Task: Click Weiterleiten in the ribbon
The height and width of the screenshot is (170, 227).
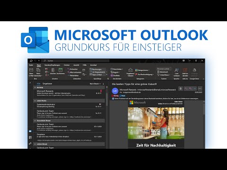Action: click(x=73, y=76)
